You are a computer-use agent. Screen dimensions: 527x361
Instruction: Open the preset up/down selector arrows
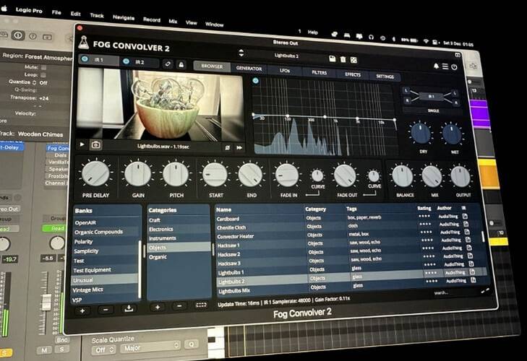[241, 53]
